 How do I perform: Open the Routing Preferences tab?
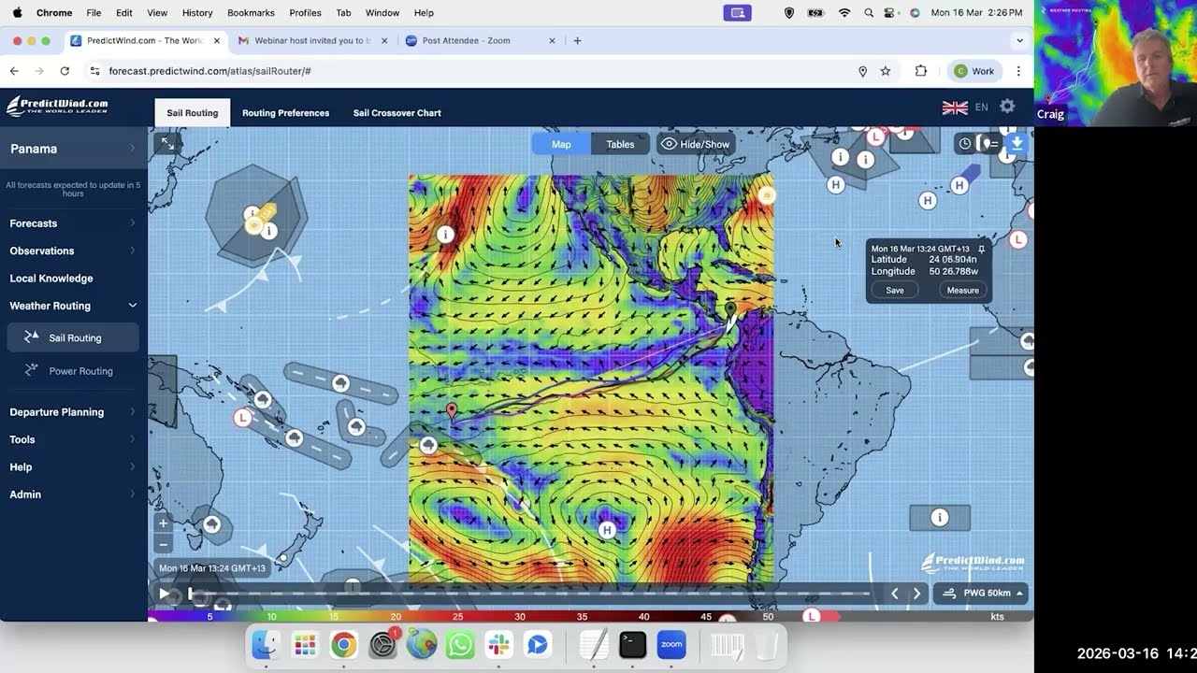point(285,112)
